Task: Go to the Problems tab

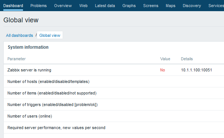Action: [x=39, y=6]
